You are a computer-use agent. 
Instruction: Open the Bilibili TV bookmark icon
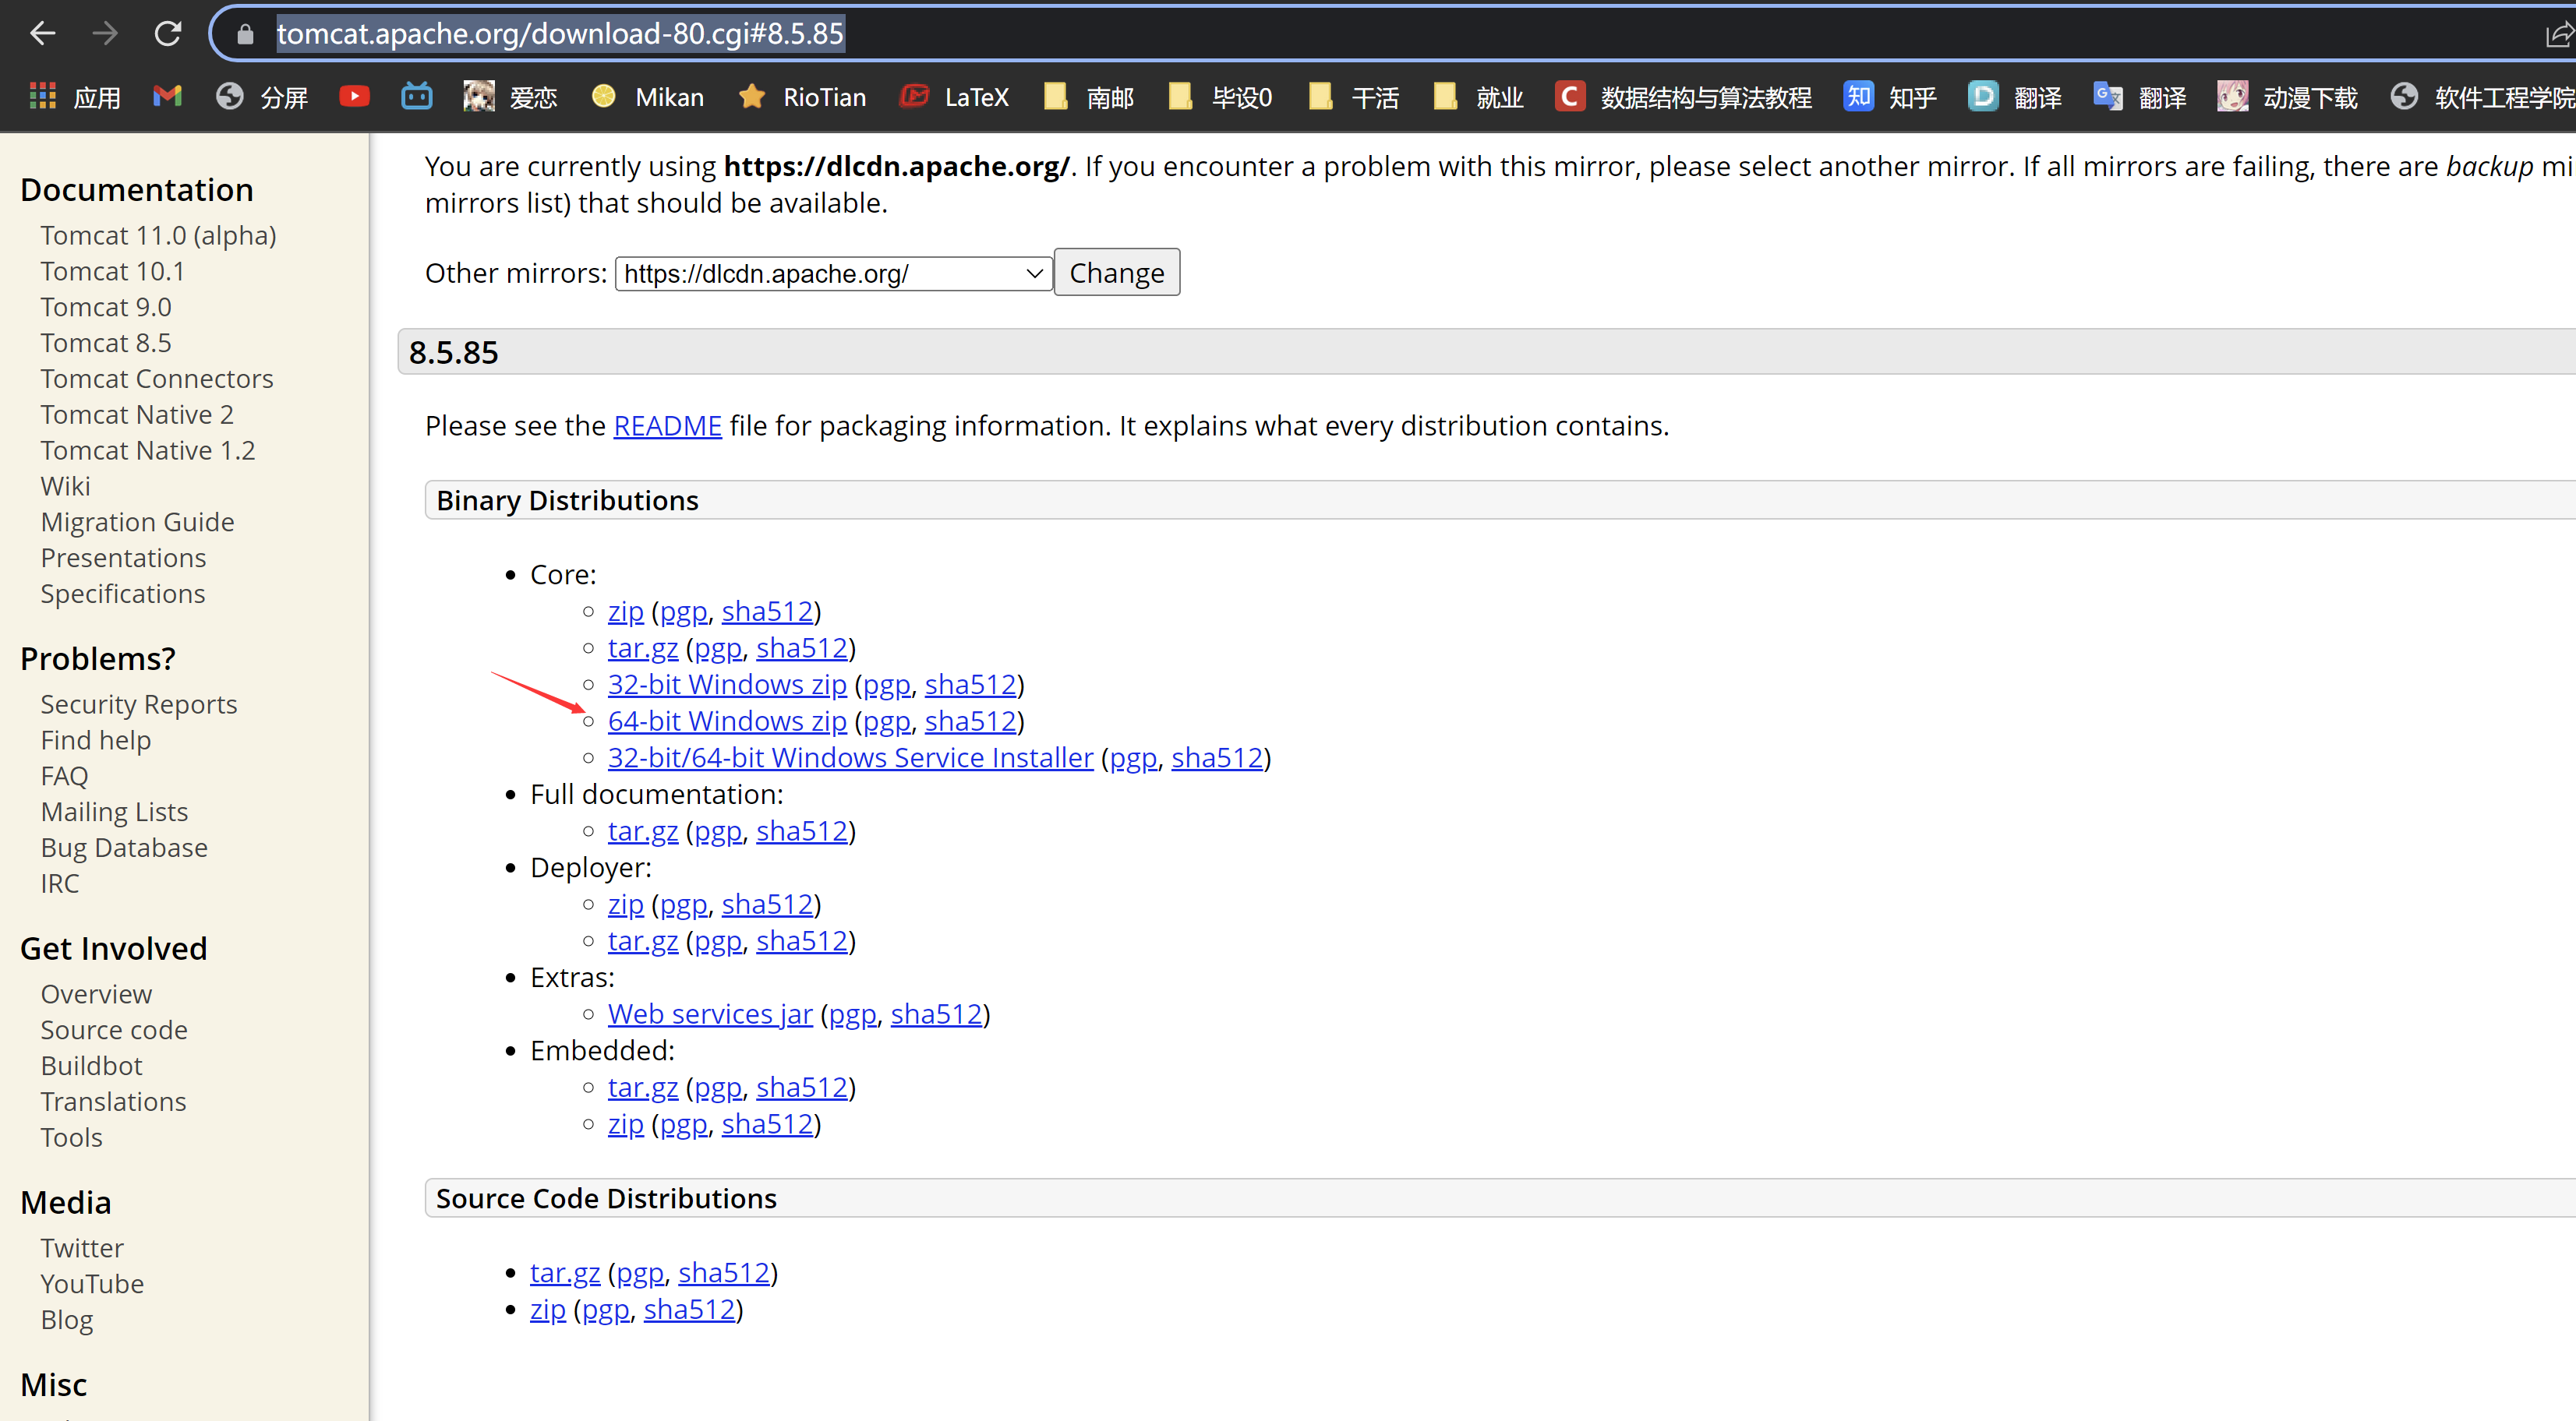pyautogui.click(x=417, y=97)
